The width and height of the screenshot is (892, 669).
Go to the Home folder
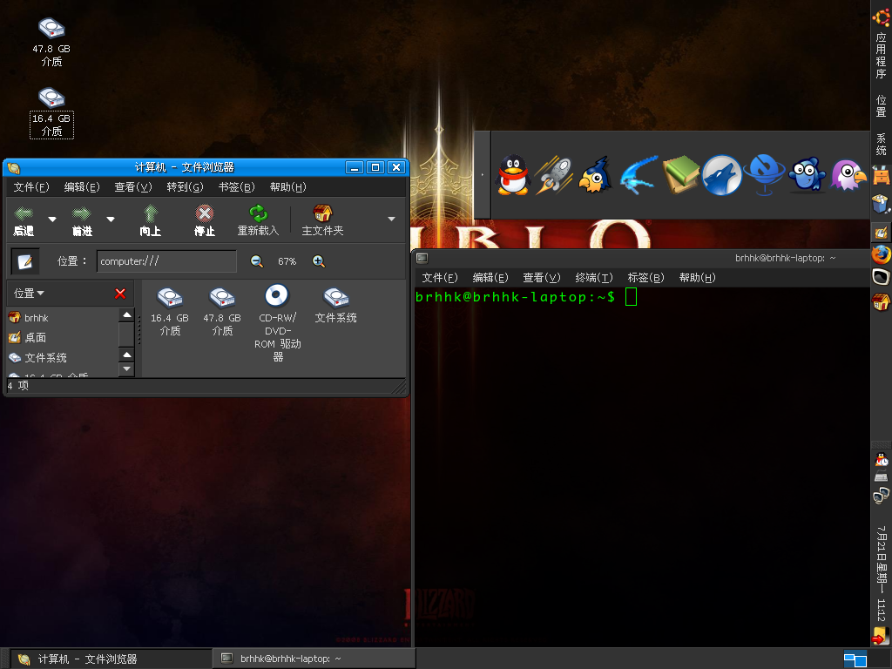pyautogui.click(x=322, y=220)
